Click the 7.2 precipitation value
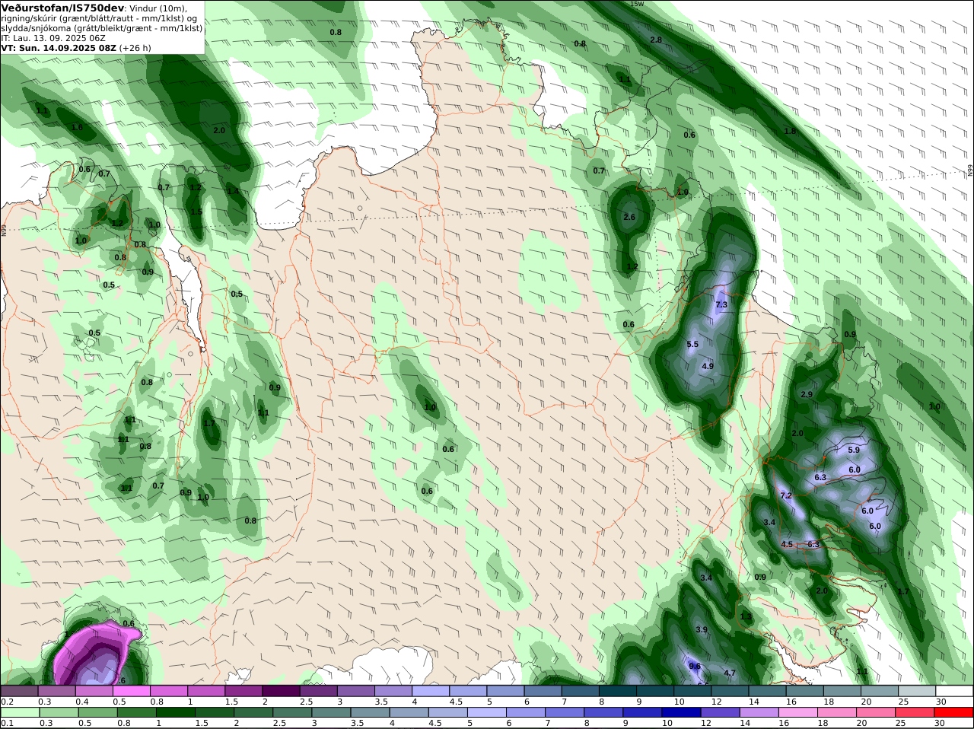The width and height of the screenshot is (974, 729). [x=787, y=495]
